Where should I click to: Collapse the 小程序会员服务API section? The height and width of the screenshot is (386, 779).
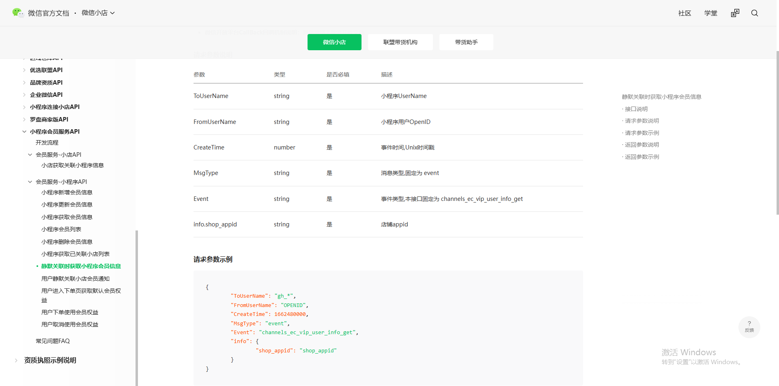(24, 132)
